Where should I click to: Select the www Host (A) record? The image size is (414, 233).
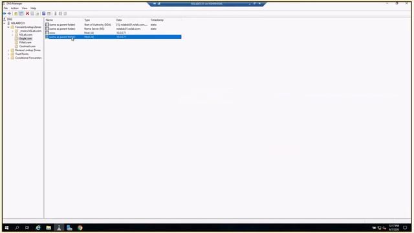click(x=113, y=33)
